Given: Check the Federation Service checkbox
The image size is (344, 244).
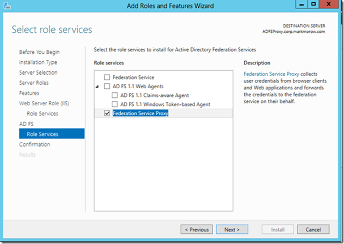Looking at the screenshot, I should pyautogui.click(x=108, y=77).
